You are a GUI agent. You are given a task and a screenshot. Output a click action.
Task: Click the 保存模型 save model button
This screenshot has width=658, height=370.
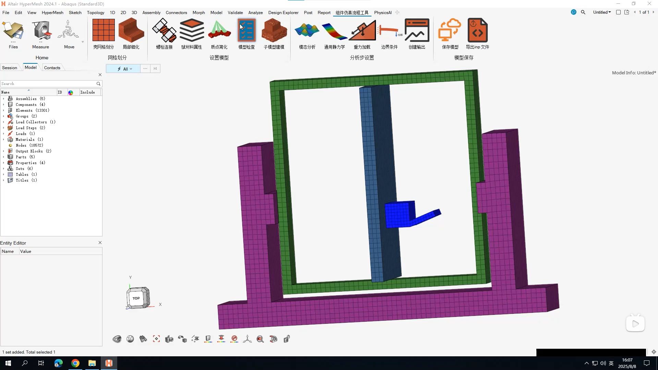point(450,30)
